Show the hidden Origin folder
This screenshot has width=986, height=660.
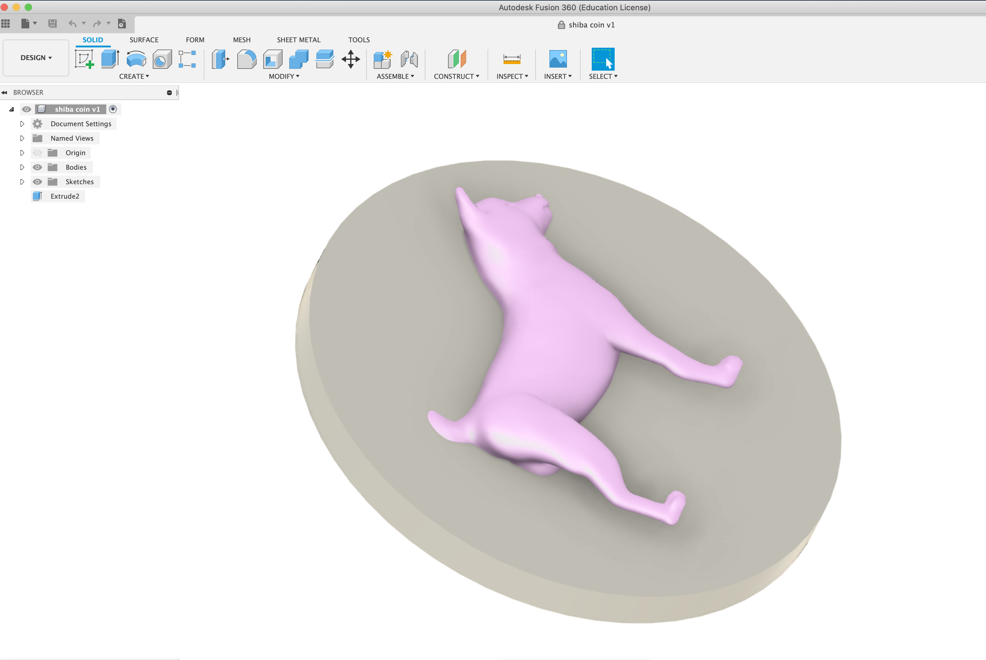(37, 153)
